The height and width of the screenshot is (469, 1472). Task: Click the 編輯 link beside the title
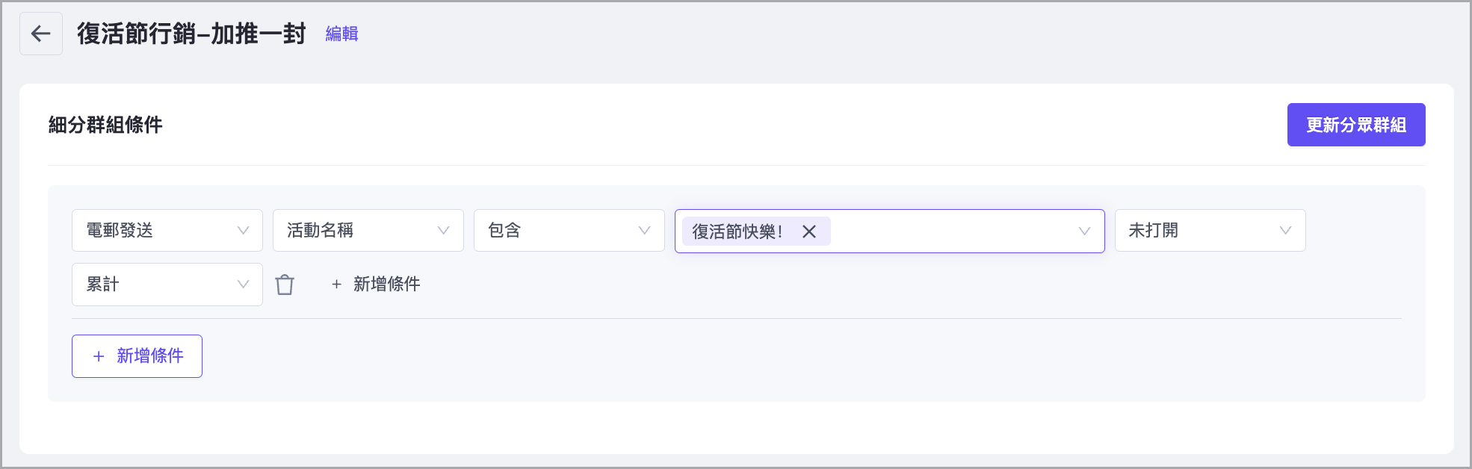[x=341, y=33]
